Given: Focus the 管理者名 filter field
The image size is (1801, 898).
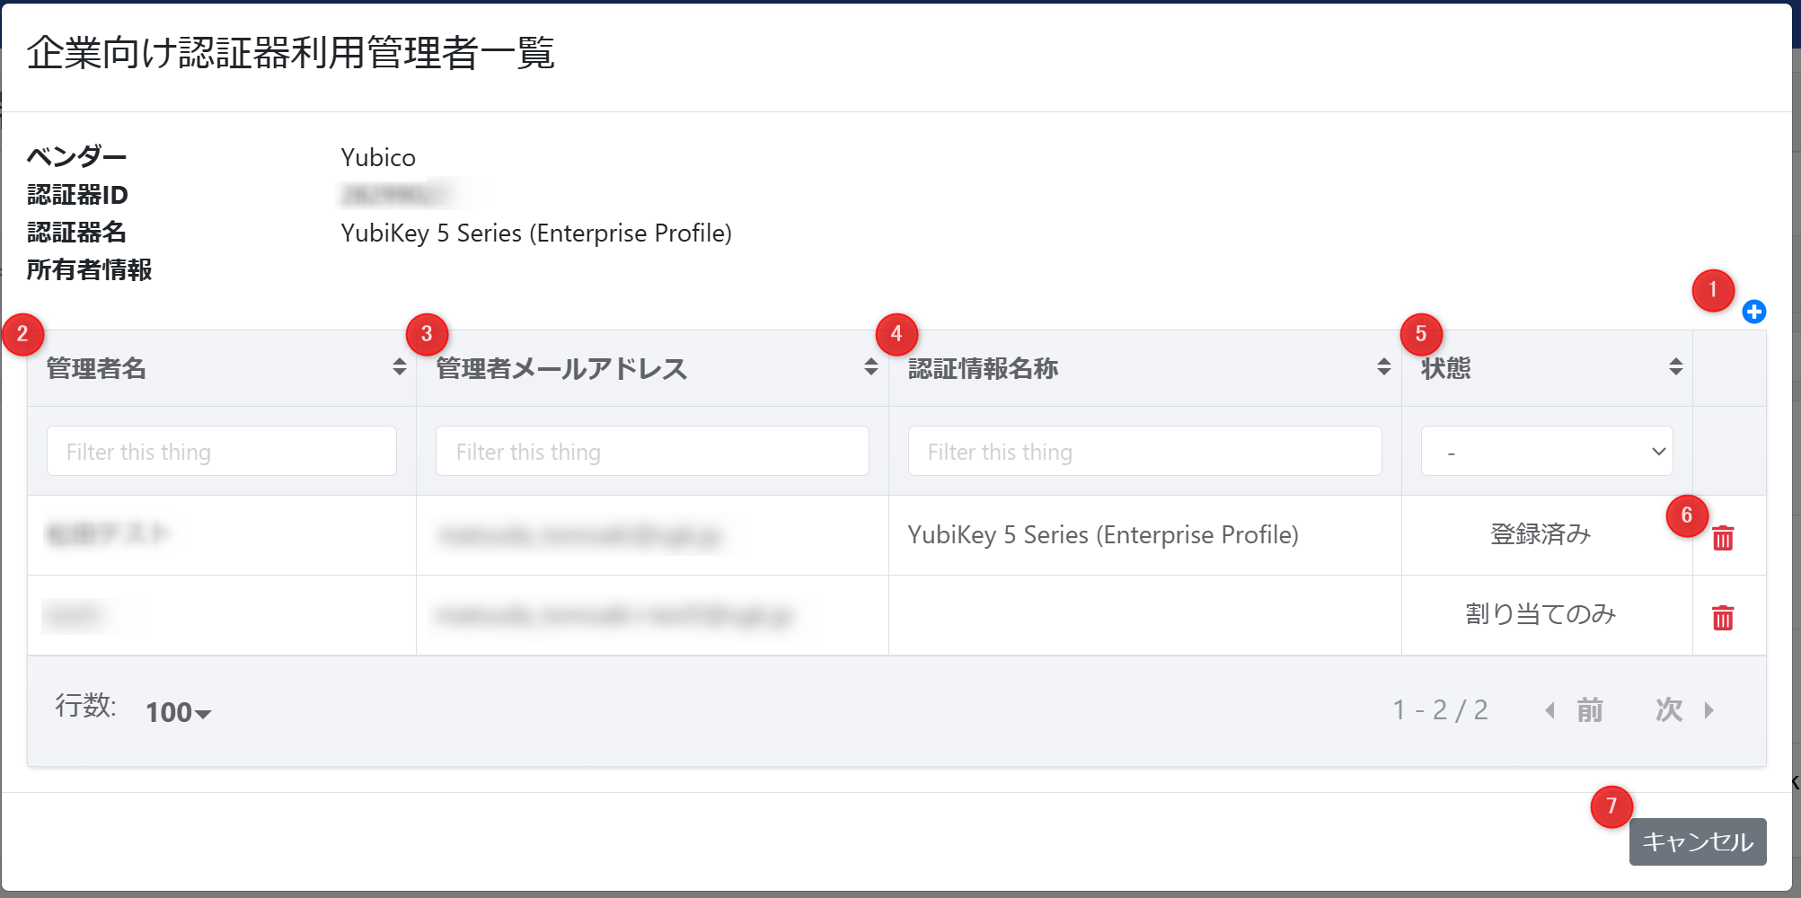Looking at the screenshot, I should (x=222, y=451).
